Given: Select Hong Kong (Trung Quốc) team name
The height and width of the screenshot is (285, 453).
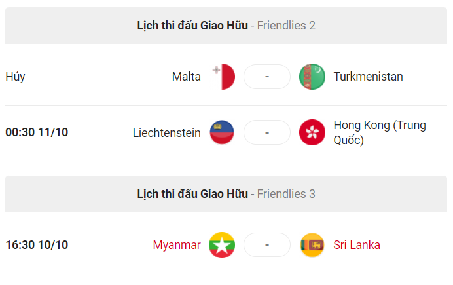Looking at the screenshot, I should pyautogui.click(x=380, y=132).
